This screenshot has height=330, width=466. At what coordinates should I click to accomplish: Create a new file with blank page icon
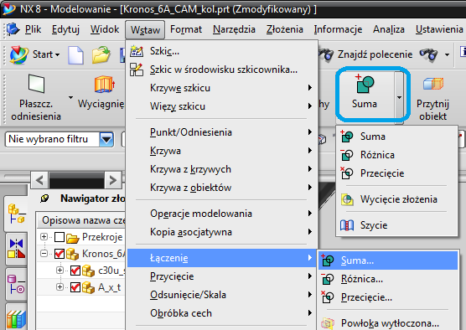pyautogui.click(x=75, y=55)
